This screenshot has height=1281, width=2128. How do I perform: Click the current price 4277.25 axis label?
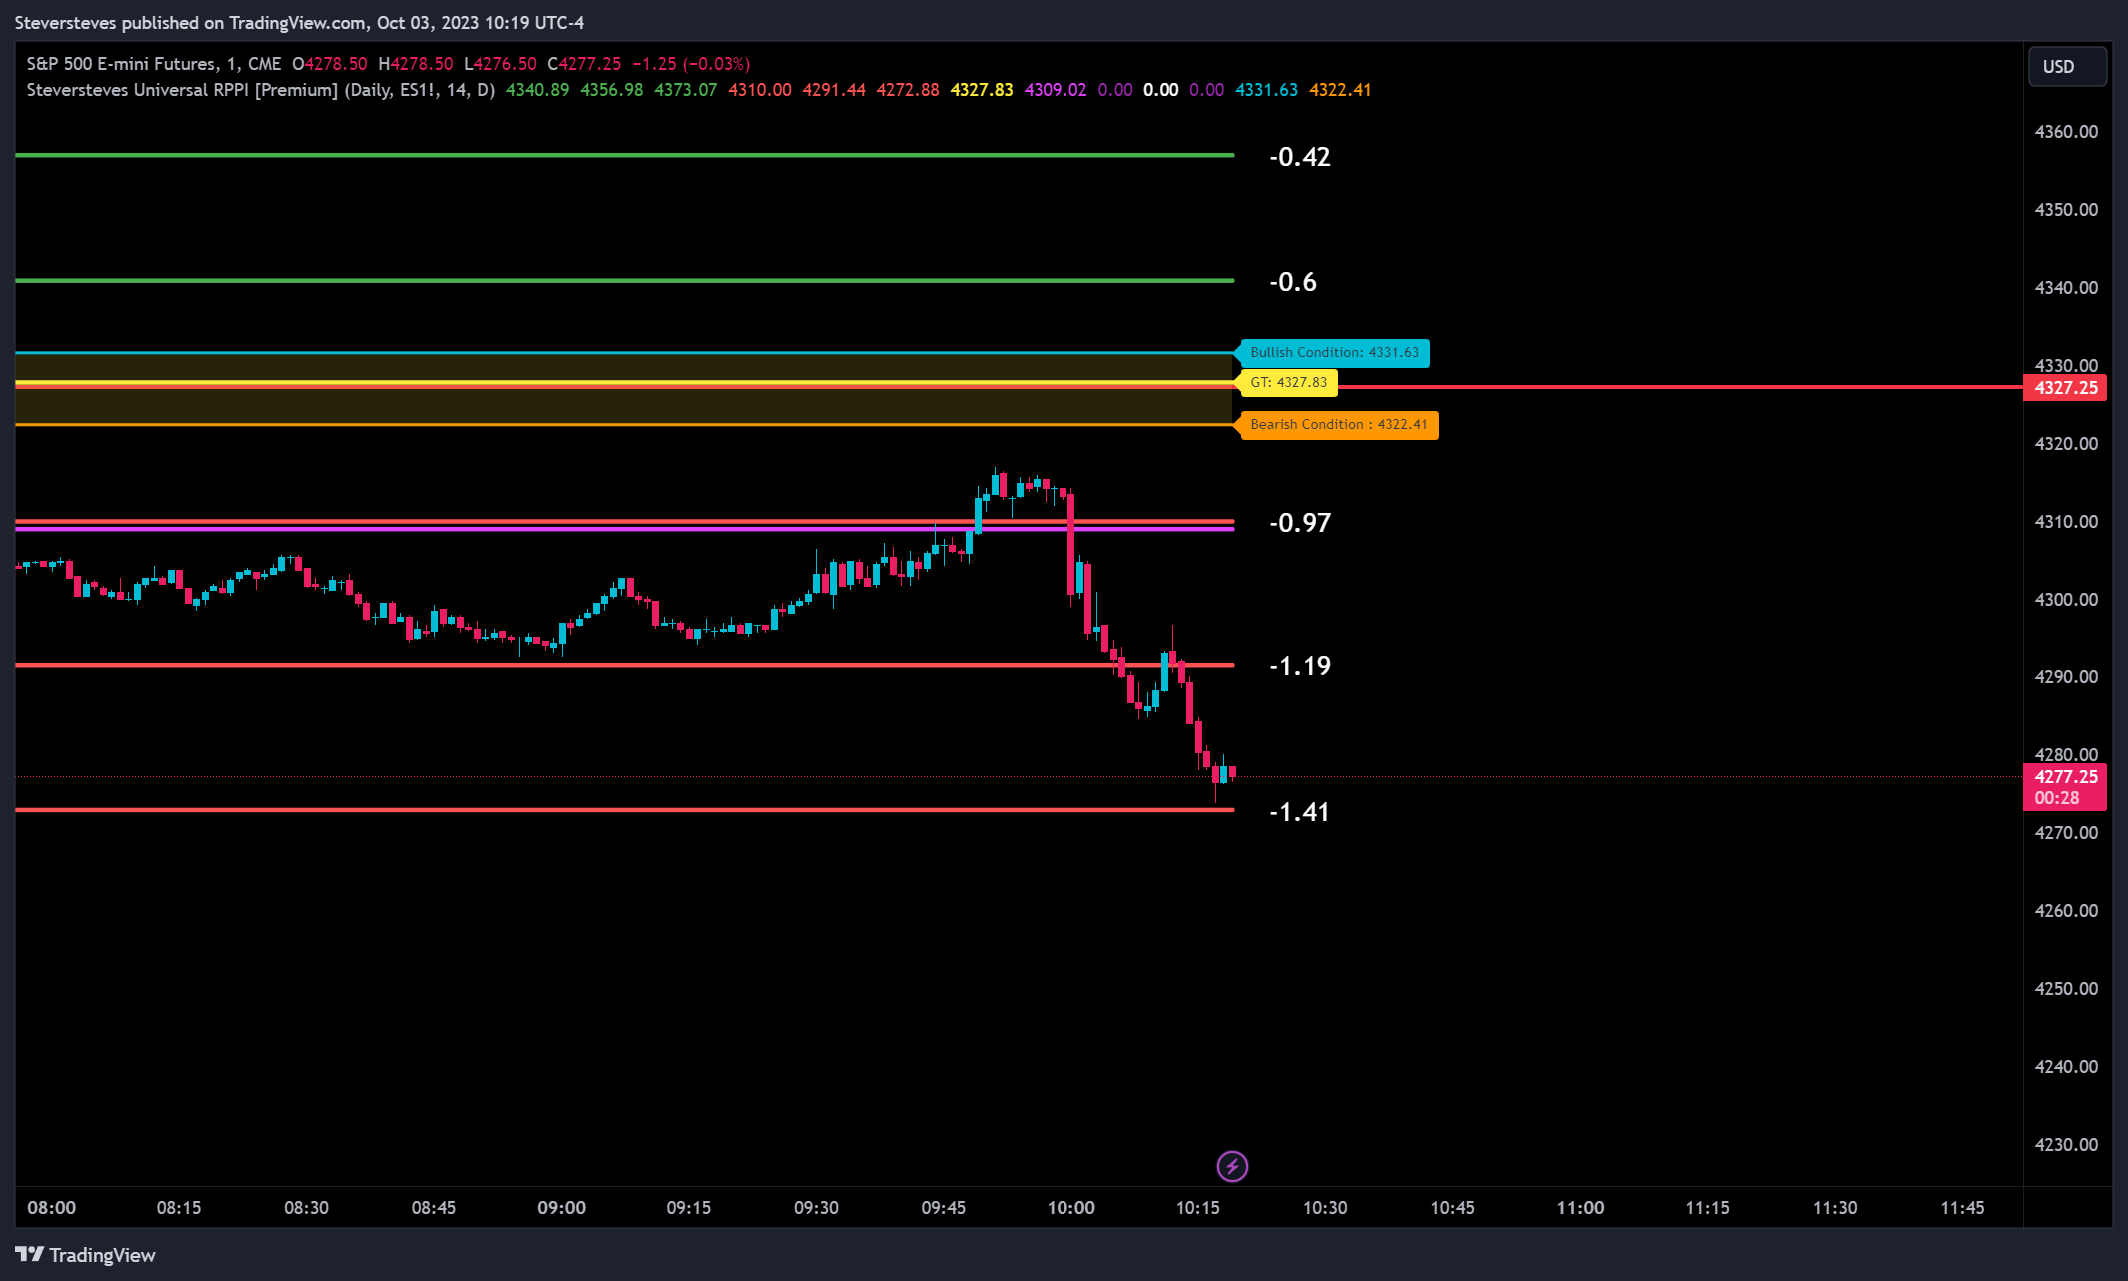(x=2065, y=776)
